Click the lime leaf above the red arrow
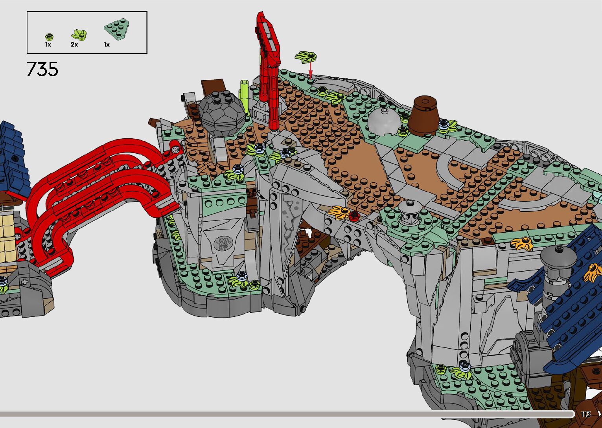This screenshot has width=602, height=428. coord(306,56)
